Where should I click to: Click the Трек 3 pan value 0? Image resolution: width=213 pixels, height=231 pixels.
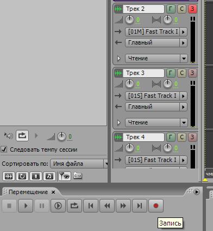176,84
